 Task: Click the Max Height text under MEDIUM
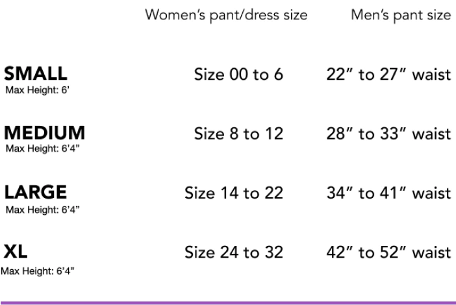tap(42, 149)
